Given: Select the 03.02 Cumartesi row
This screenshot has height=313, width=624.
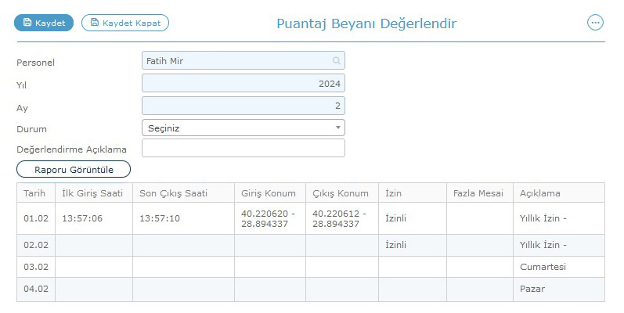Looking at the screenshot, I should [310, 267].
